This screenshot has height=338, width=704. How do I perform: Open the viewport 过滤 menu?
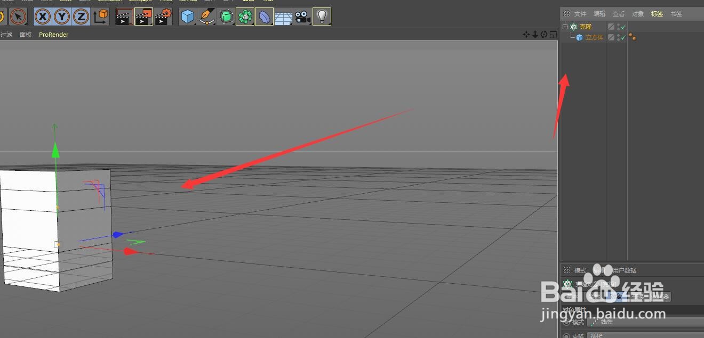click(x=6, y=35)
